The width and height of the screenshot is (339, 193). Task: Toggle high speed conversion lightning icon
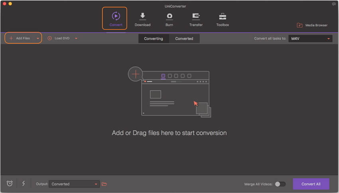point(24,183)
